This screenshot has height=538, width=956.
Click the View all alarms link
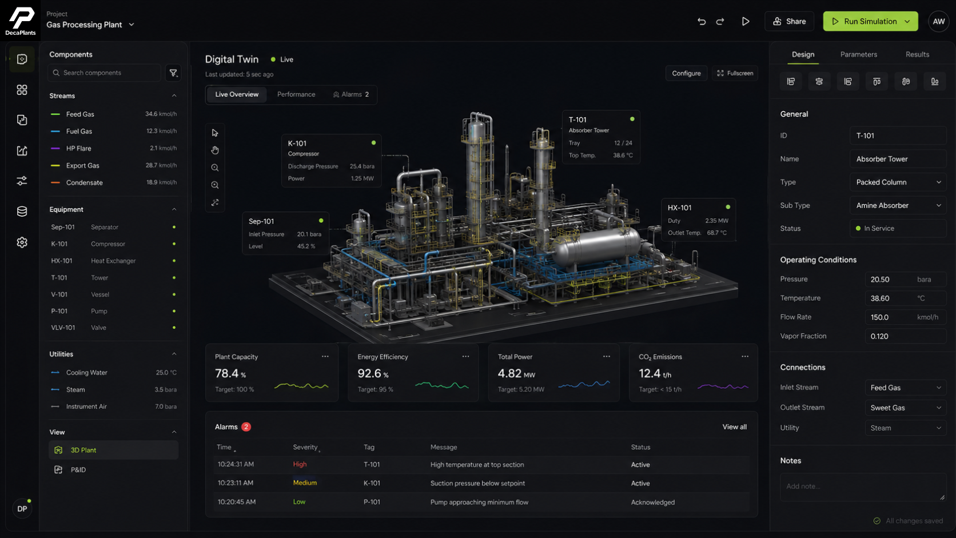(x=734, y=427)
